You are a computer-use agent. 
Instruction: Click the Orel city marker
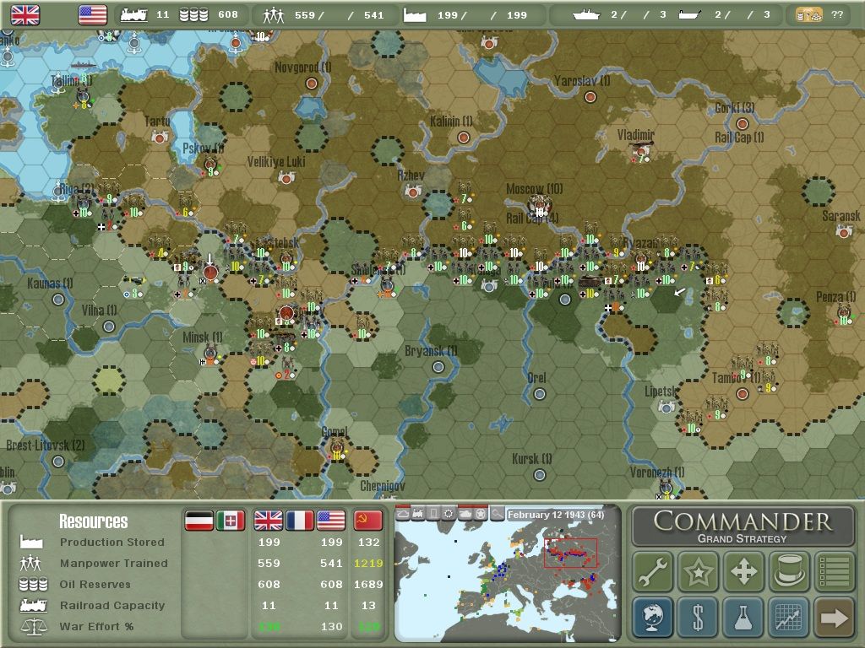click(x=540, y=394)
